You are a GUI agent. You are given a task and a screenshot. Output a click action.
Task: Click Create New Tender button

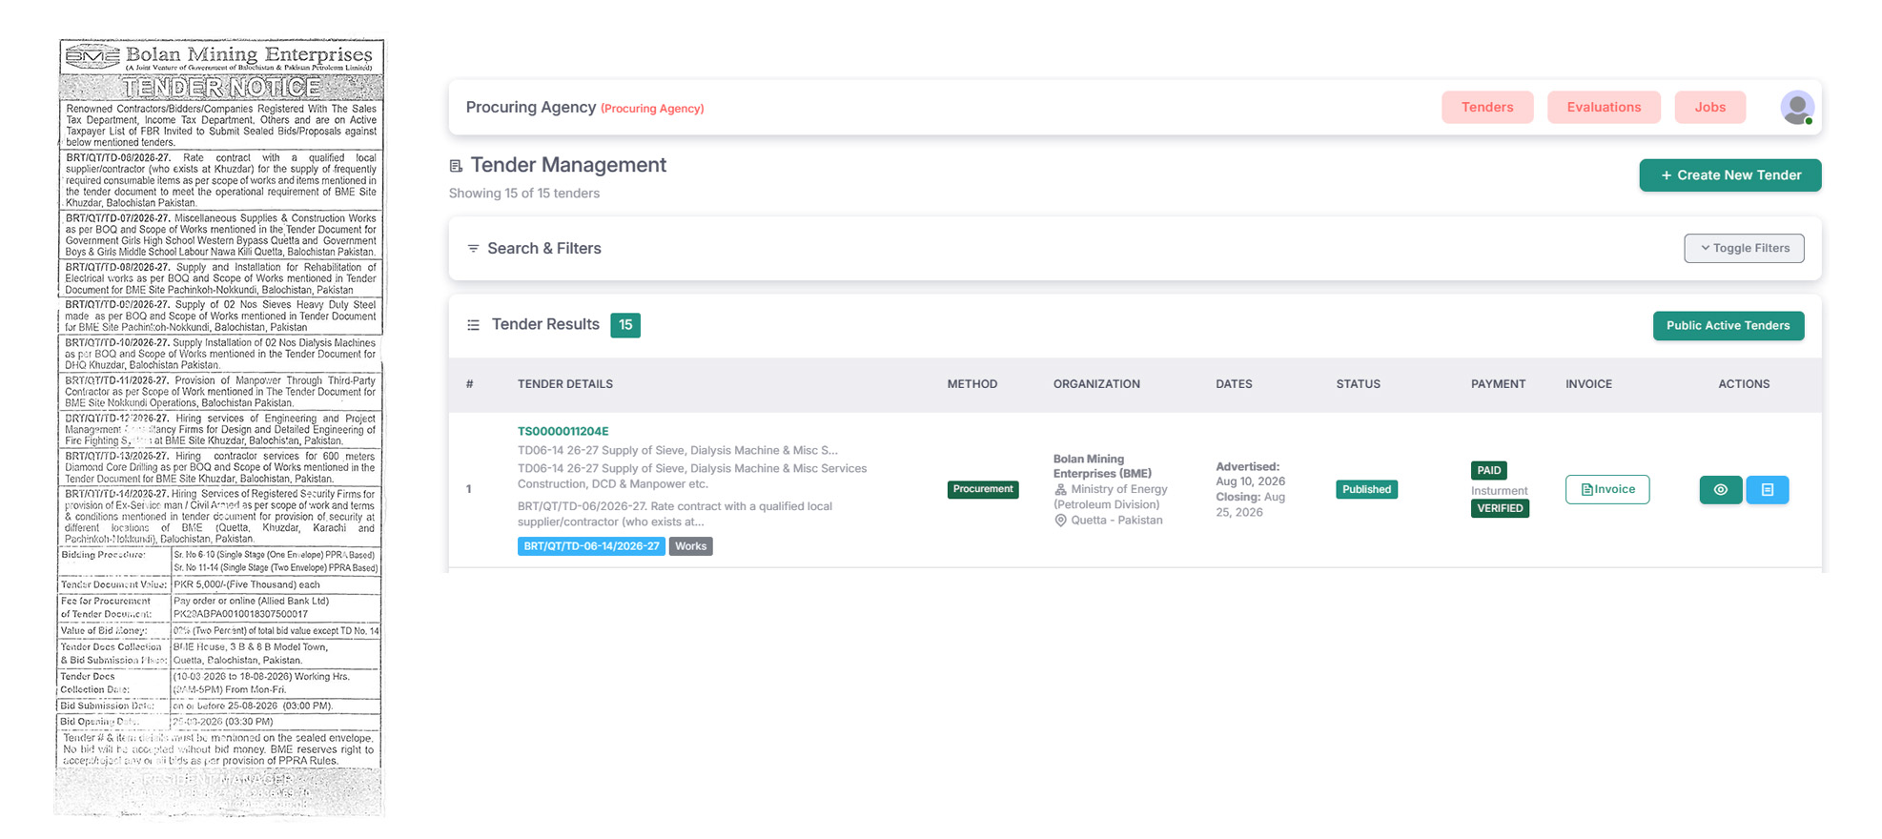point(1730,175)
